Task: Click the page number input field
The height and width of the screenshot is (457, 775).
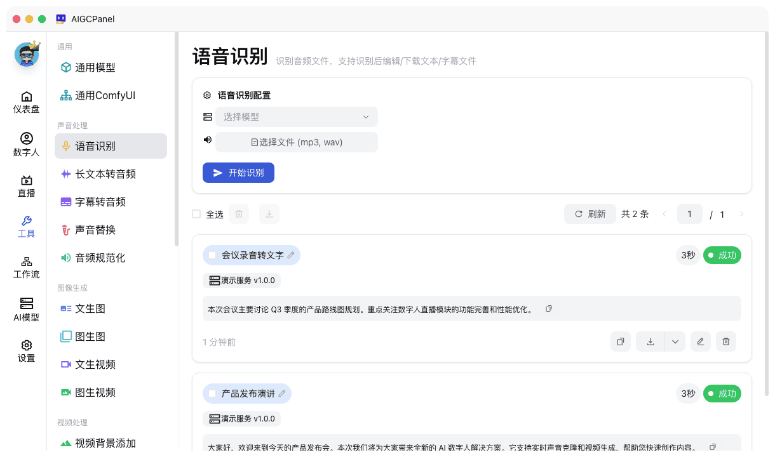Action: tap(690, 214)
